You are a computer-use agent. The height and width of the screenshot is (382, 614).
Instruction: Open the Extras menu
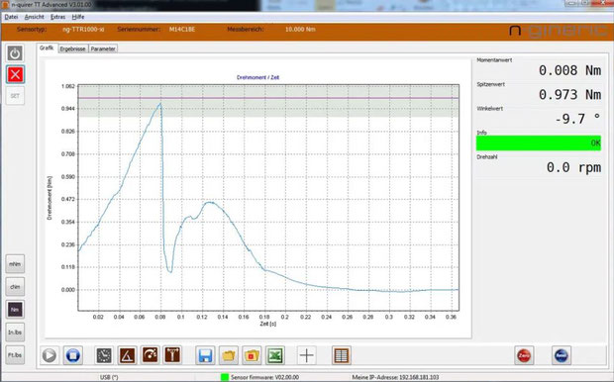click(58, 17)
